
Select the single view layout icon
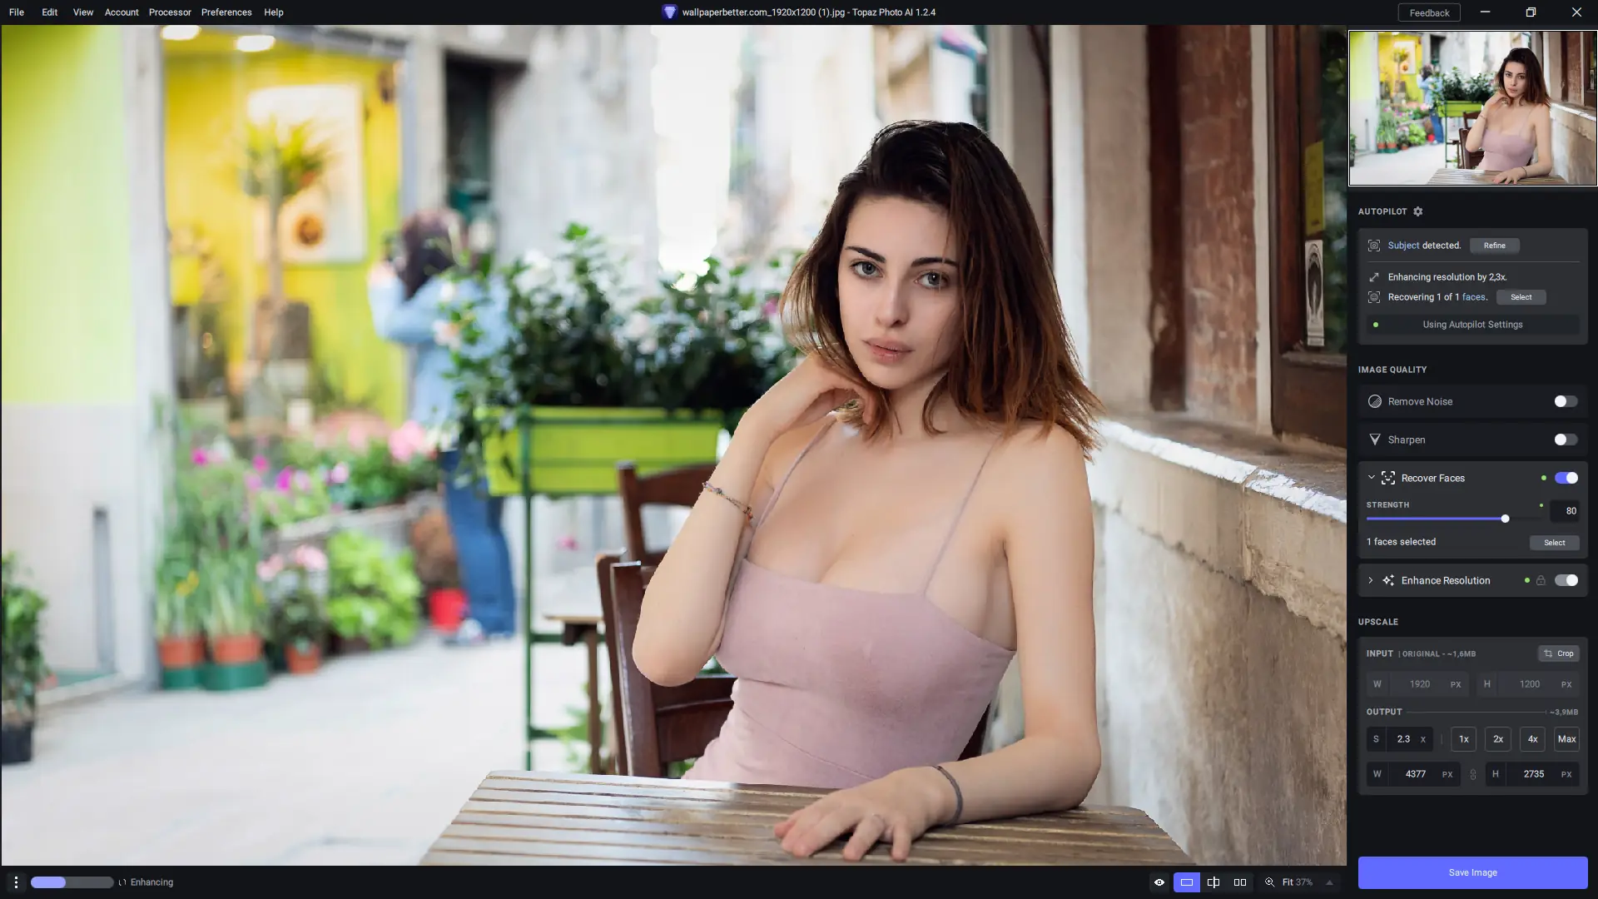pyautogui.click(x=1186, y=882)
